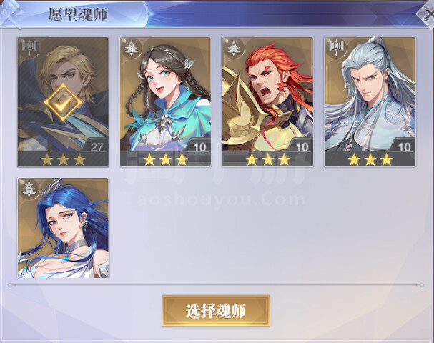
Task: Select the silver-haired swordsman card
Action: click(370, 101)
